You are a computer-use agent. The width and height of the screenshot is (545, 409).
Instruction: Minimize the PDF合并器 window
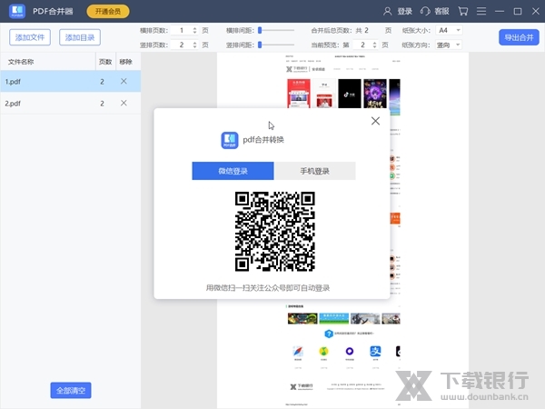coord(500,12)
